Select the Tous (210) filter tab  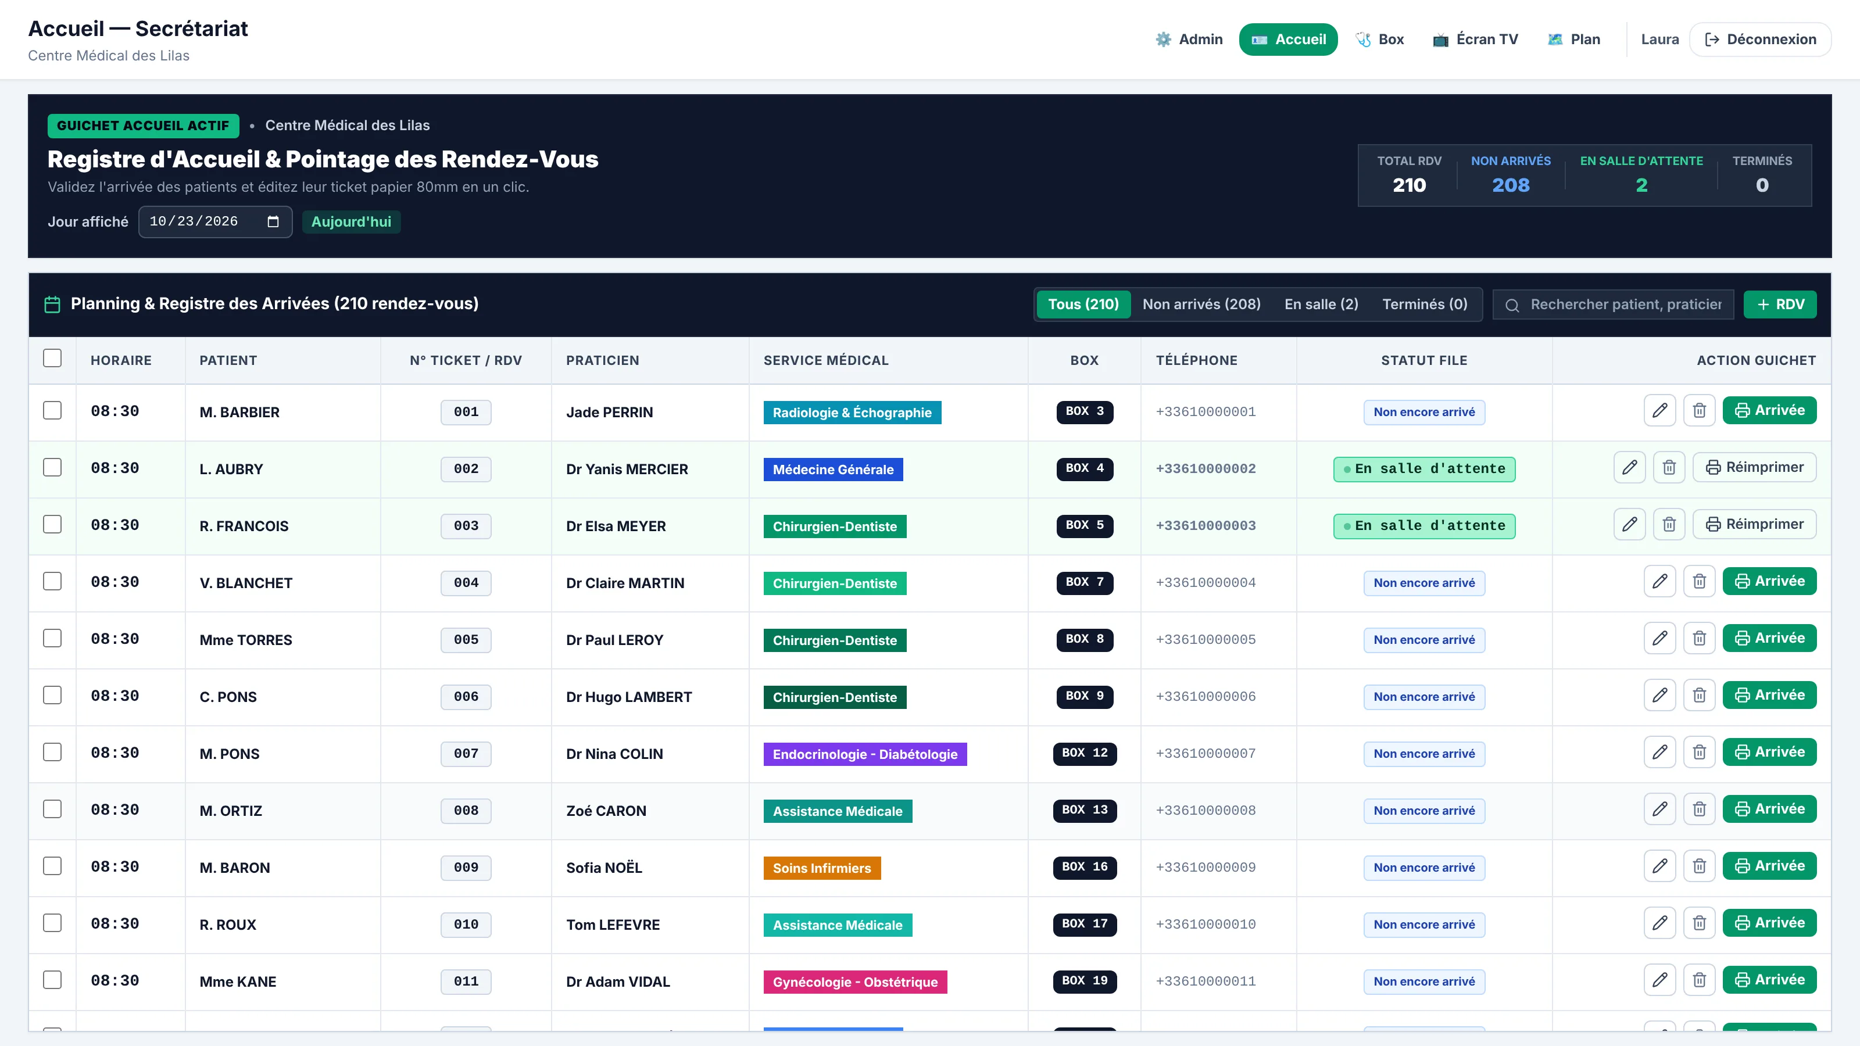(x=1083, y=304)
